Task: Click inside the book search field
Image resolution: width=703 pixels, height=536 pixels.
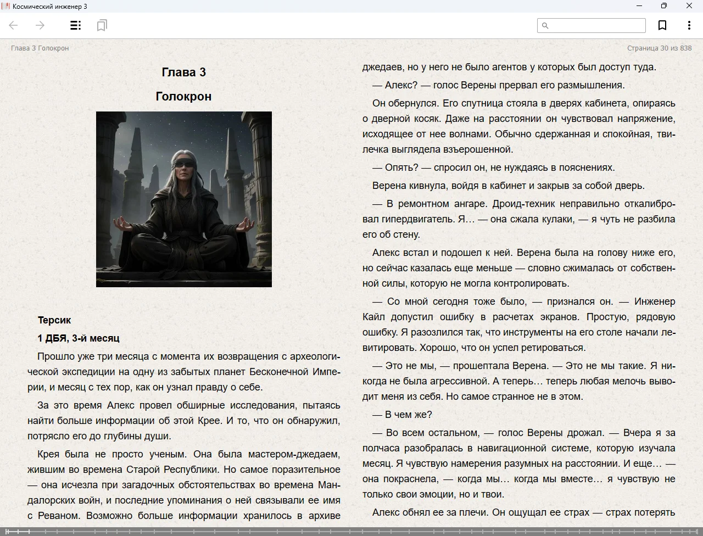Action: (x=596, y=25)
